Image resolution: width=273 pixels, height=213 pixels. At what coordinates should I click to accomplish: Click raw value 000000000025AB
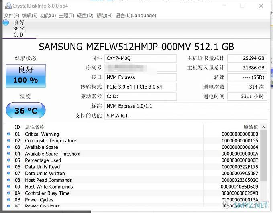coord(240,193)
